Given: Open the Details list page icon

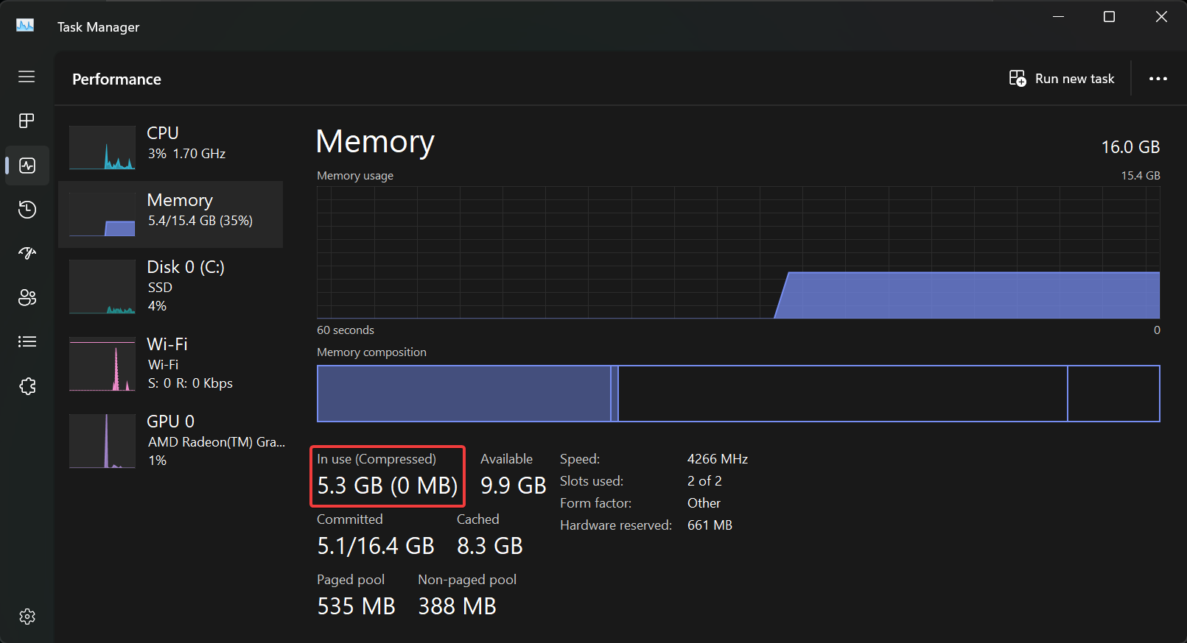Looking at the screenshot, I should [27, 341].
